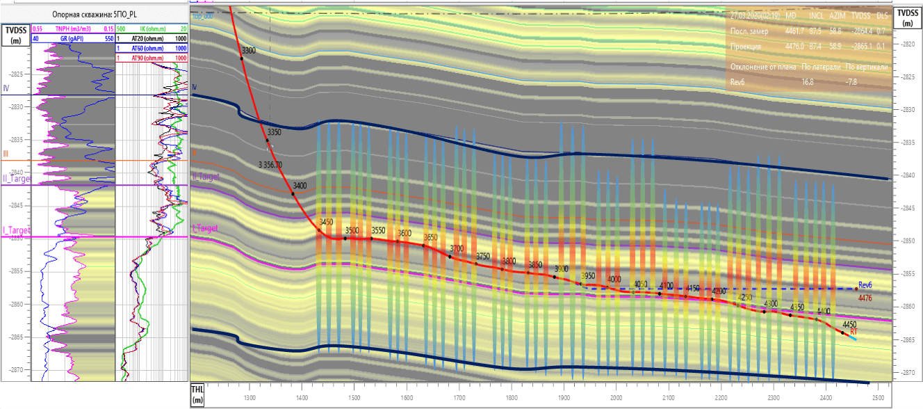Click the II_Target label in the cross-section

click(x=205, y=177)
